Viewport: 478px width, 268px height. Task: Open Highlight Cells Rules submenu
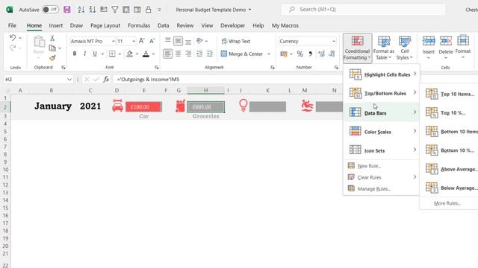click(x=382, y=74)
